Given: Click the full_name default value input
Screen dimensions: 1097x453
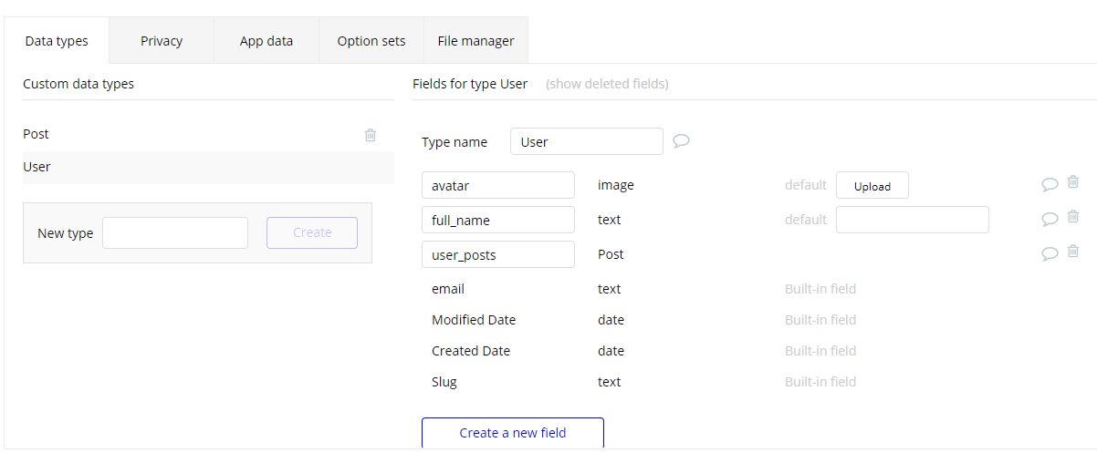Looking at the screenshot, I should tap(912, 220).
